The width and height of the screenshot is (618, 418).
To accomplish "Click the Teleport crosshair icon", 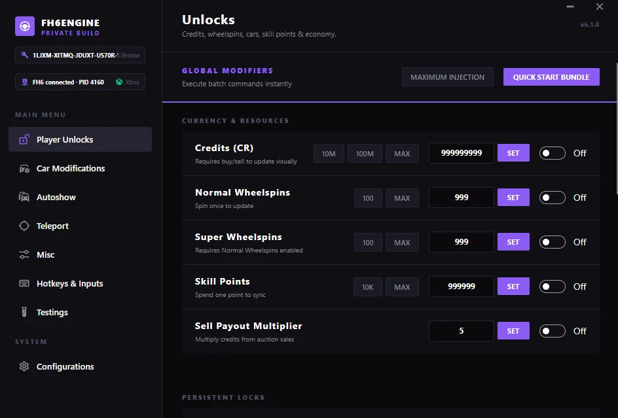I will coord(24,226).
